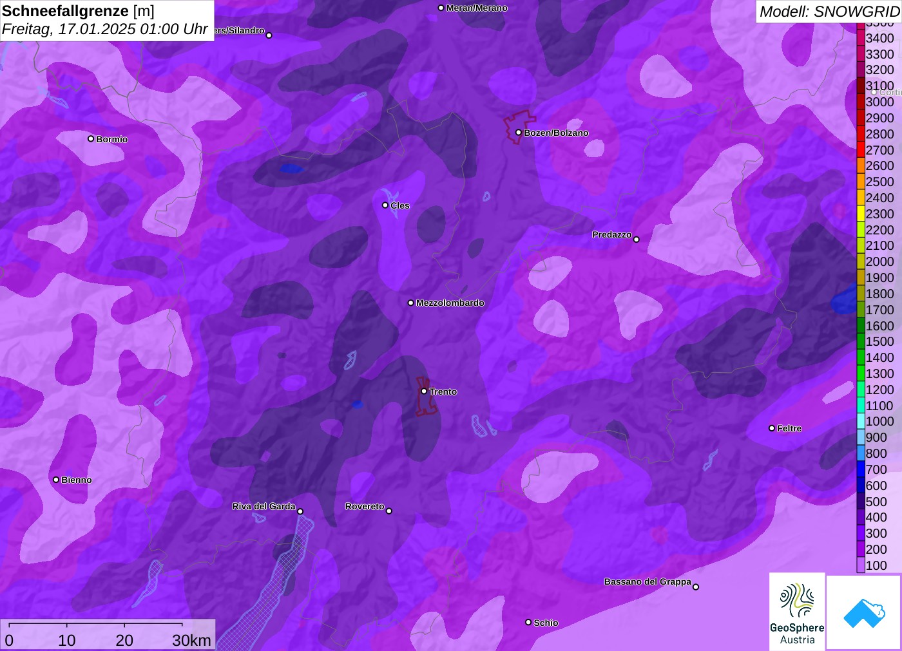
Task: Select the green 1400 legend swatch
Action: [861, 357]
